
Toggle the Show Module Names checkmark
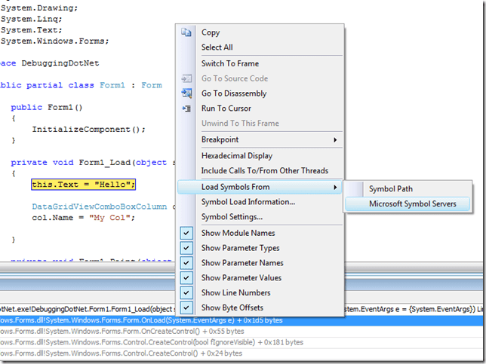[187, 233]
